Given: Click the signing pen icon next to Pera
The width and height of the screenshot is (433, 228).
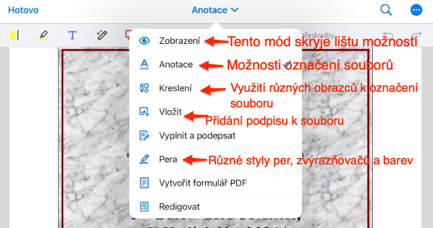Looking at the screenshot, I should tap(144, 159).
